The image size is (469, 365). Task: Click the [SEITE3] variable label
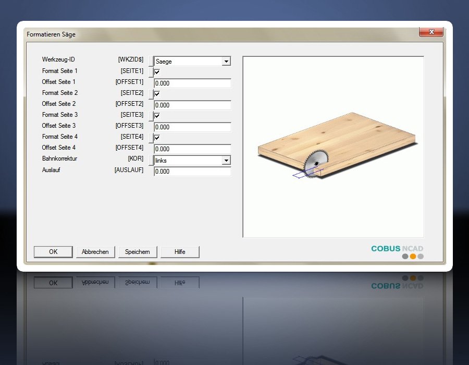point(132,115)
